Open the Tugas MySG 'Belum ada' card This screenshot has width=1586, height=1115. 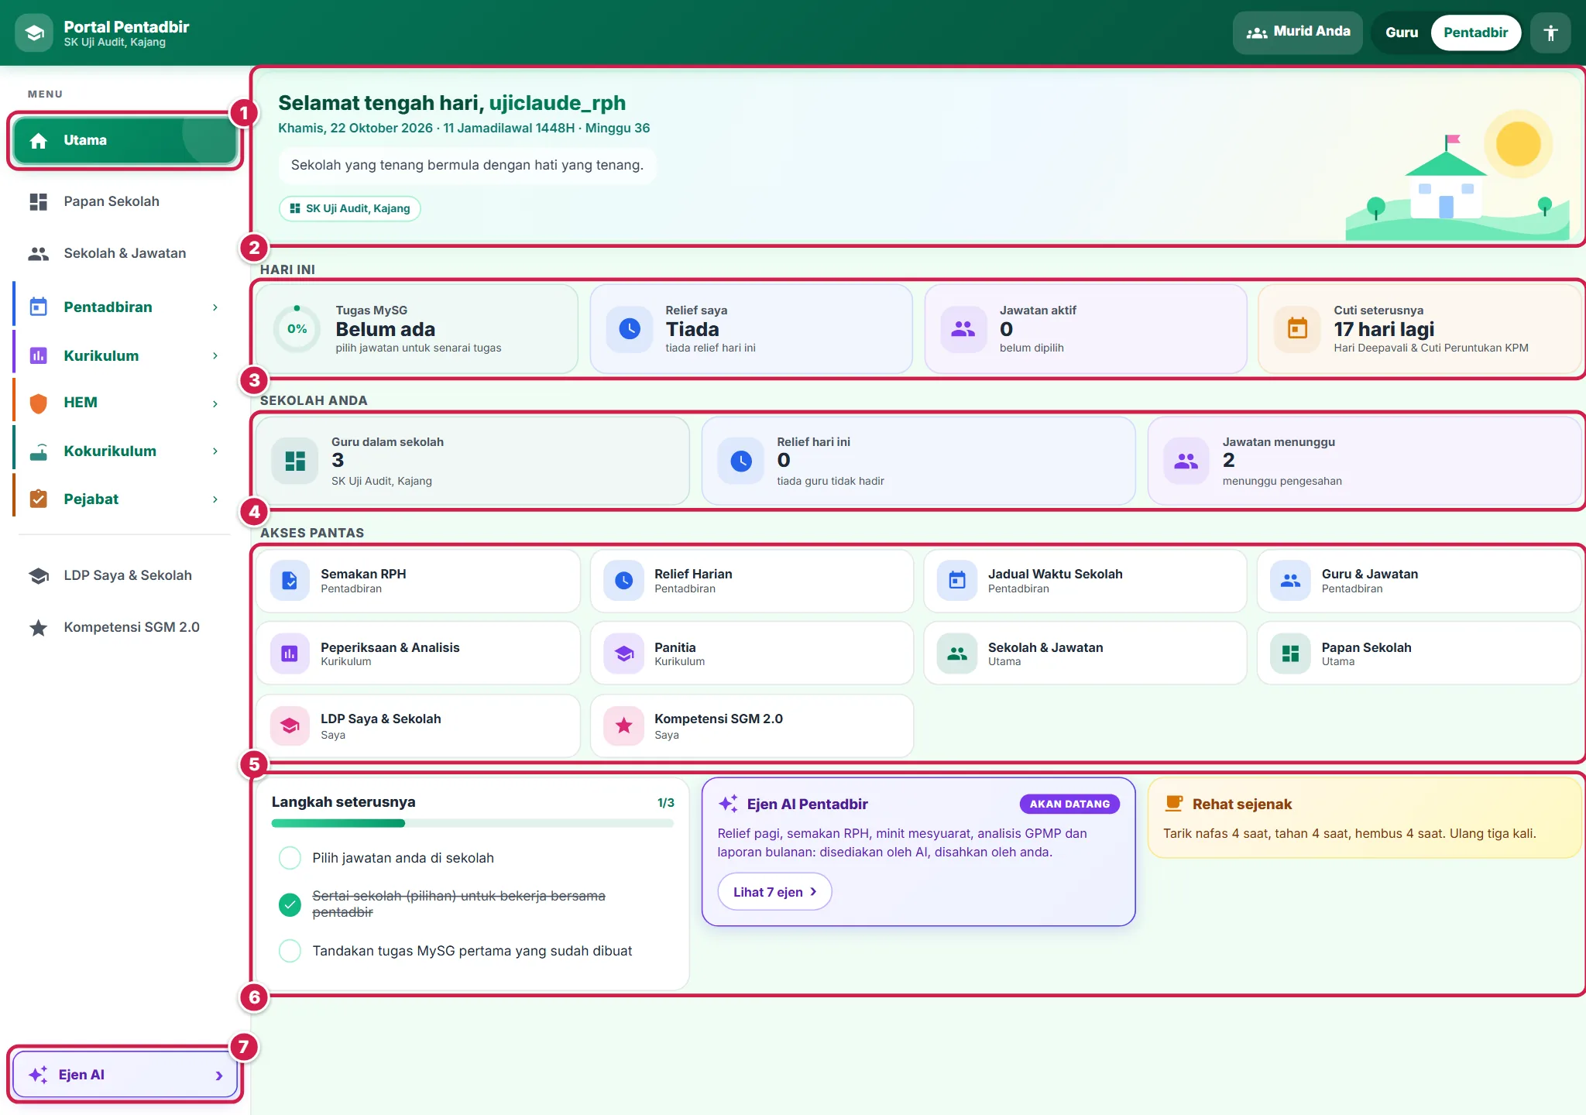[417, 329]
